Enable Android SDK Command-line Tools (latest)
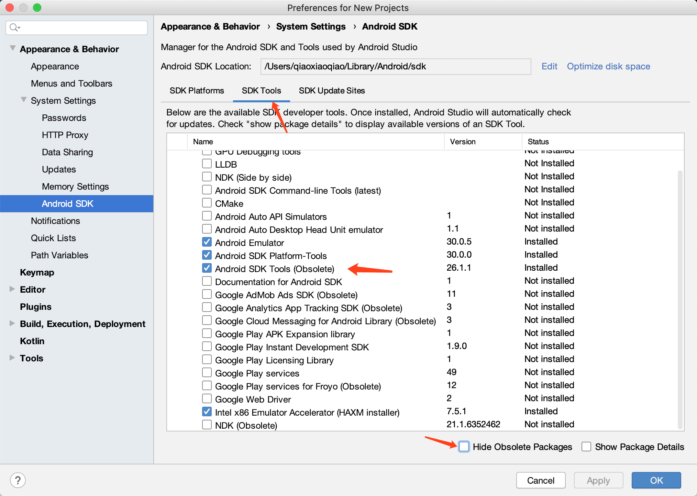Screen dimensions: 697x496 point(207,190)
